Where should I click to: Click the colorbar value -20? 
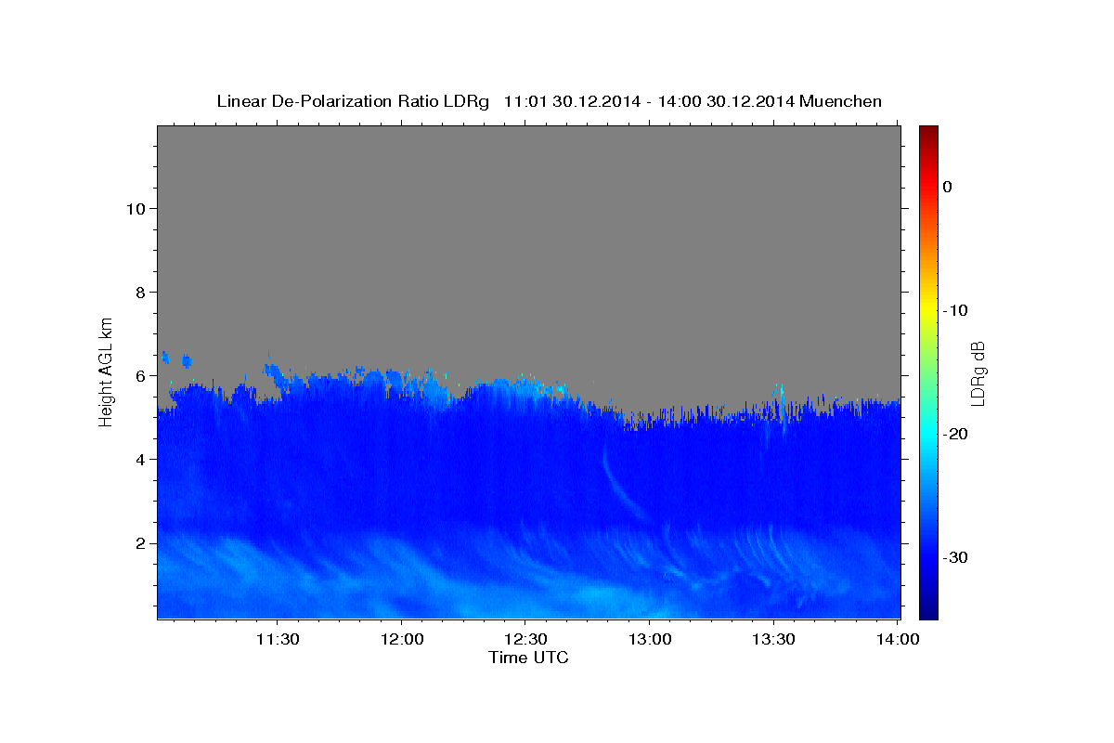(955, 434)
